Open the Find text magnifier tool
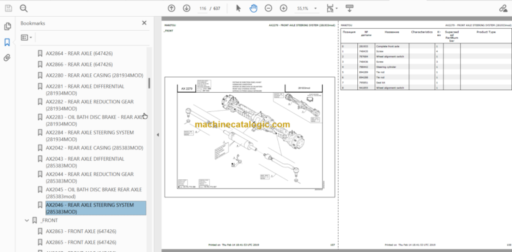512x252 pixels. click(23, 8)
